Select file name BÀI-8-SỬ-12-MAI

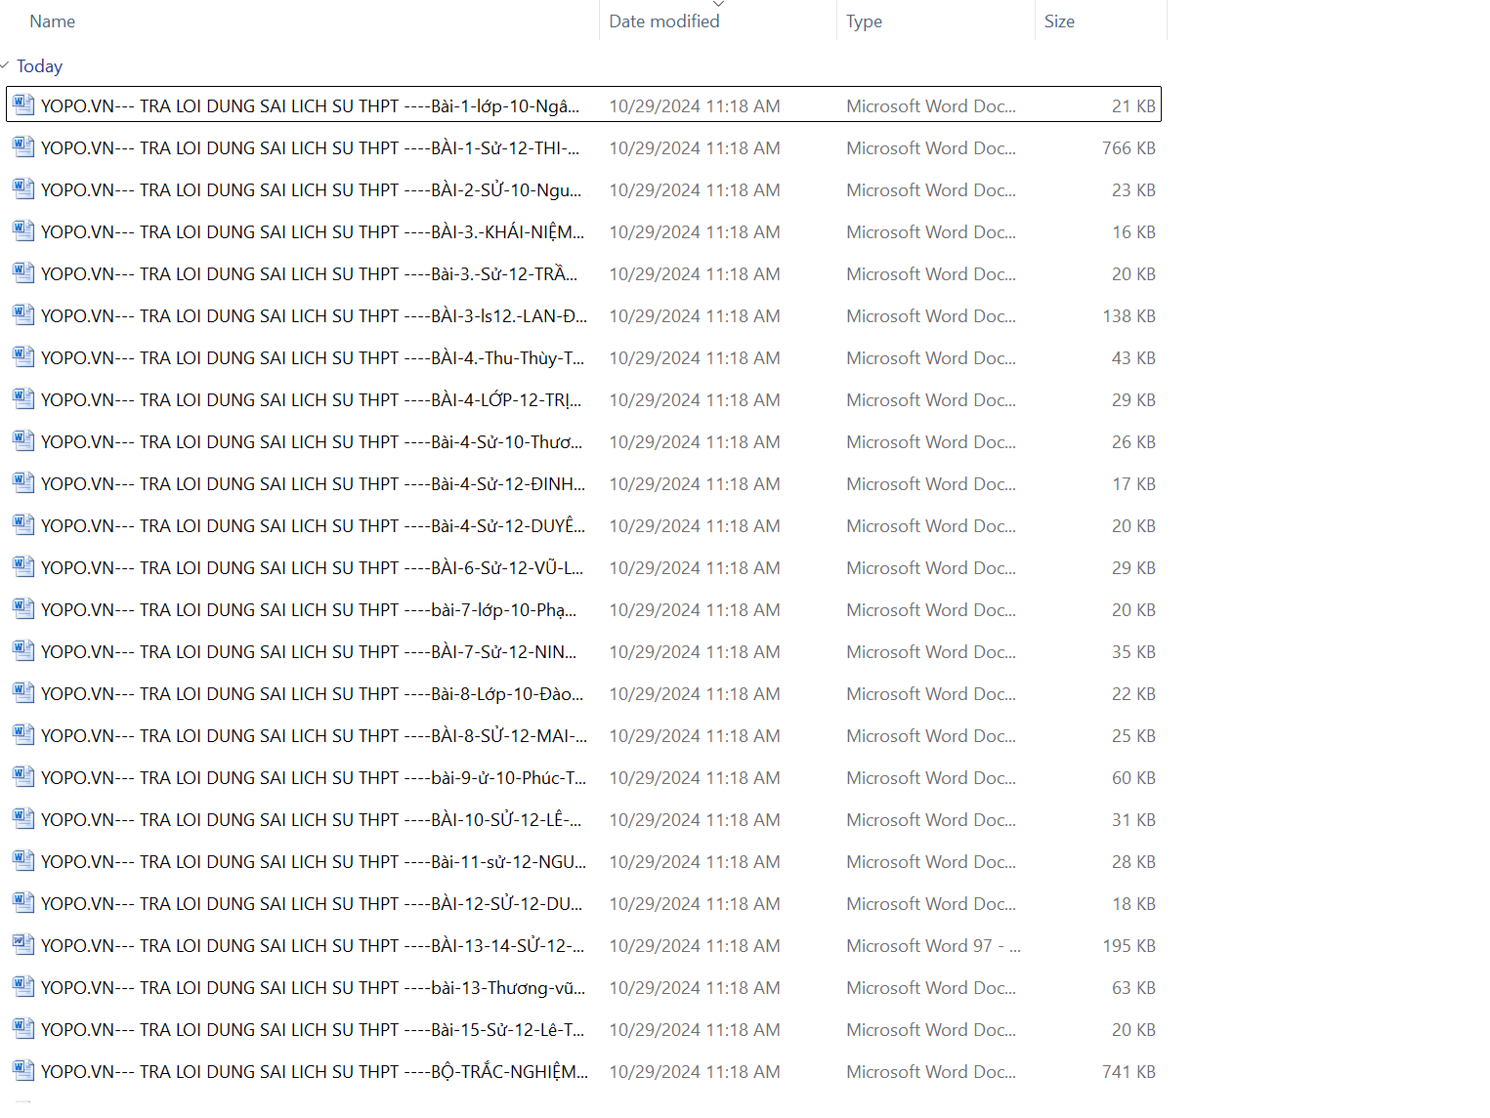[315, 735]
